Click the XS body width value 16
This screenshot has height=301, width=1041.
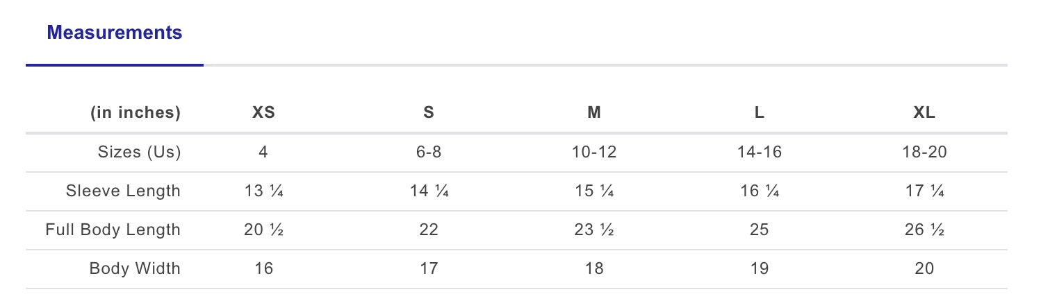click(x=263, y=268)
